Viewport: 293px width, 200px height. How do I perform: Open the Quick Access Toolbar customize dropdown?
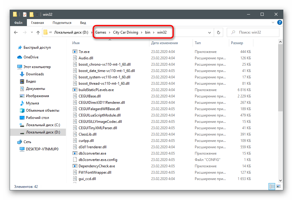pyautogui.click(x=37, y=14)
